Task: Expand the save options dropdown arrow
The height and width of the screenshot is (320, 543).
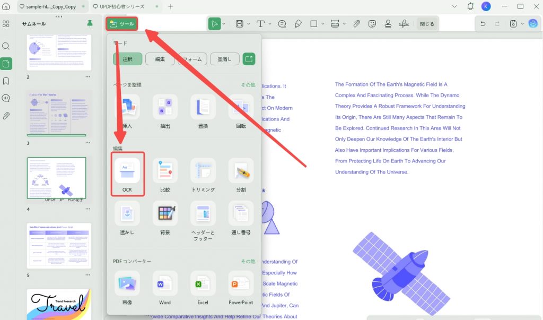Action: click(522, 24)
